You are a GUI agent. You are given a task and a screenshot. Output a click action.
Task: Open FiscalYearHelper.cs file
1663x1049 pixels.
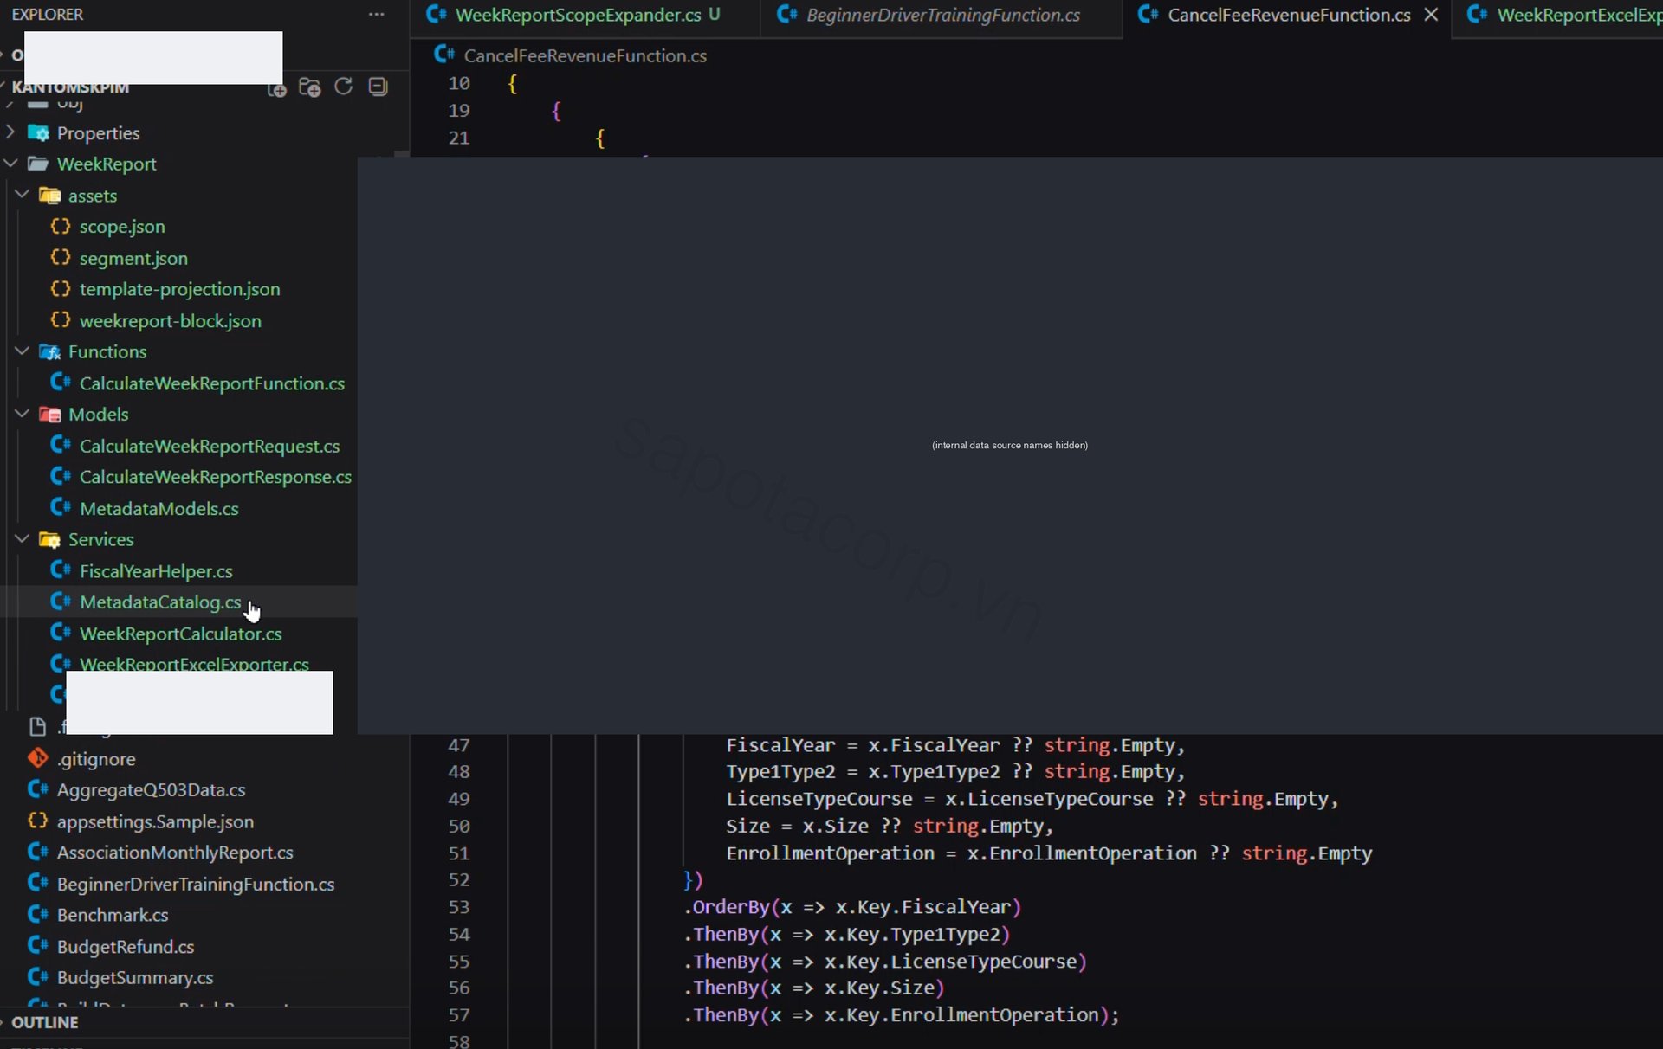(x=156, y=571)
